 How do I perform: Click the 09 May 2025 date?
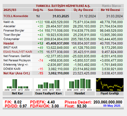click(112, 106)
